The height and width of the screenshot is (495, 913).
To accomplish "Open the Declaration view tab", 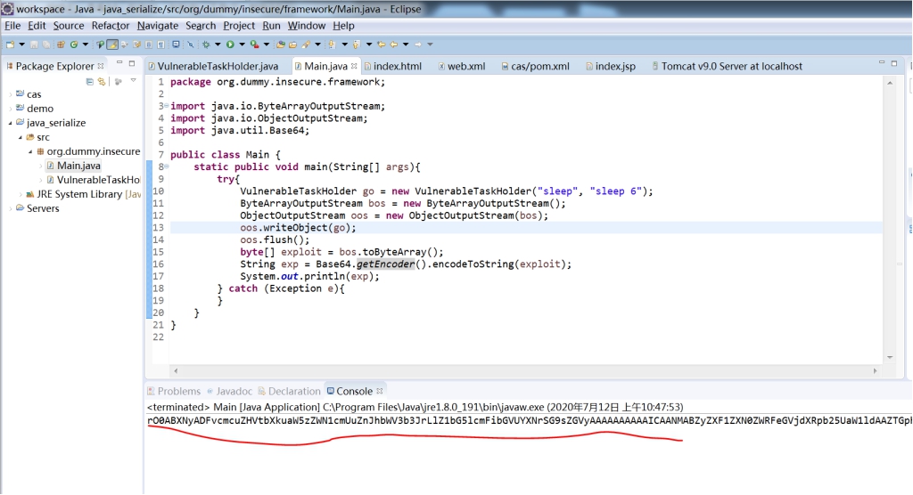I will (x=290, y=392).
